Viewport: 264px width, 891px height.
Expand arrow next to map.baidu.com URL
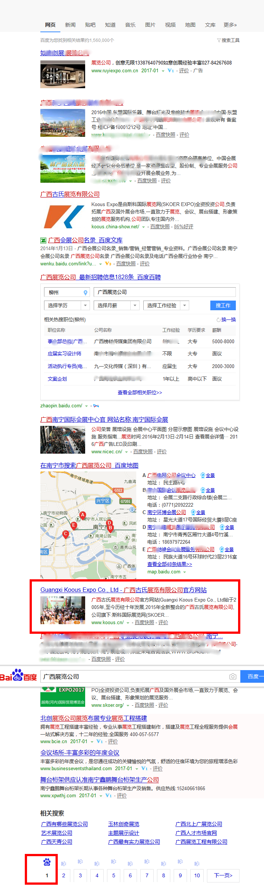coord(184,572)
